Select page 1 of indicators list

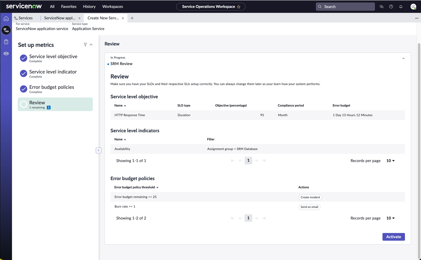coord(248,161)
